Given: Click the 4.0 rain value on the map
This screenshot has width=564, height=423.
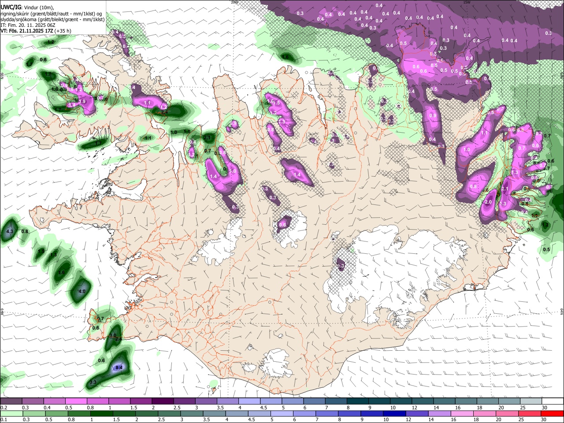Looking at the screenshot, I should pyautogui.click(x=82, y=292).
